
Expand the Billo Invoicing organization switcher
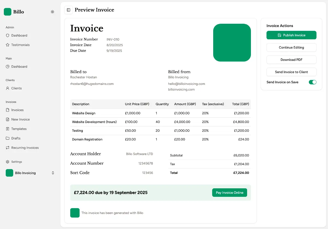pyautogui.click(x=53, y=173)
